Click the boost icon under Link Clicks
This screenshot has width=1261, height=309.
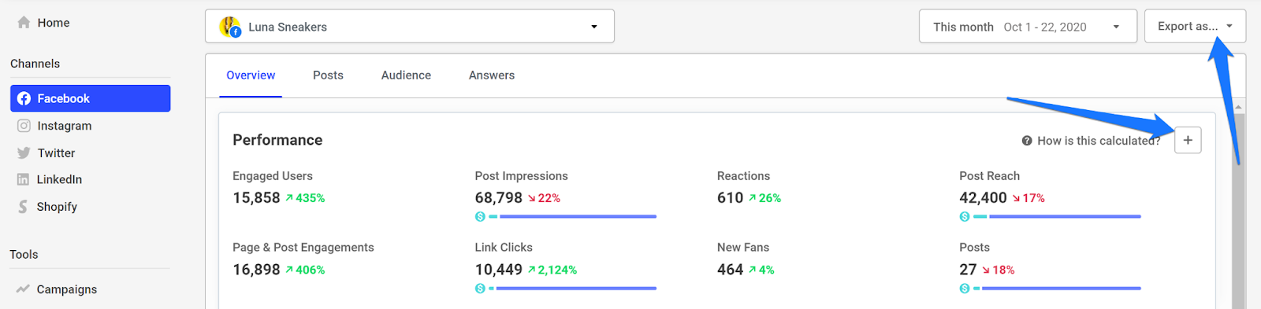480,289
